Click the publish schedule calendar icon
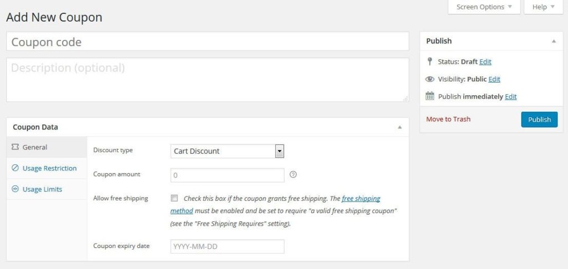The height and width of the screenshot is (269, 568). coord(430,96)
